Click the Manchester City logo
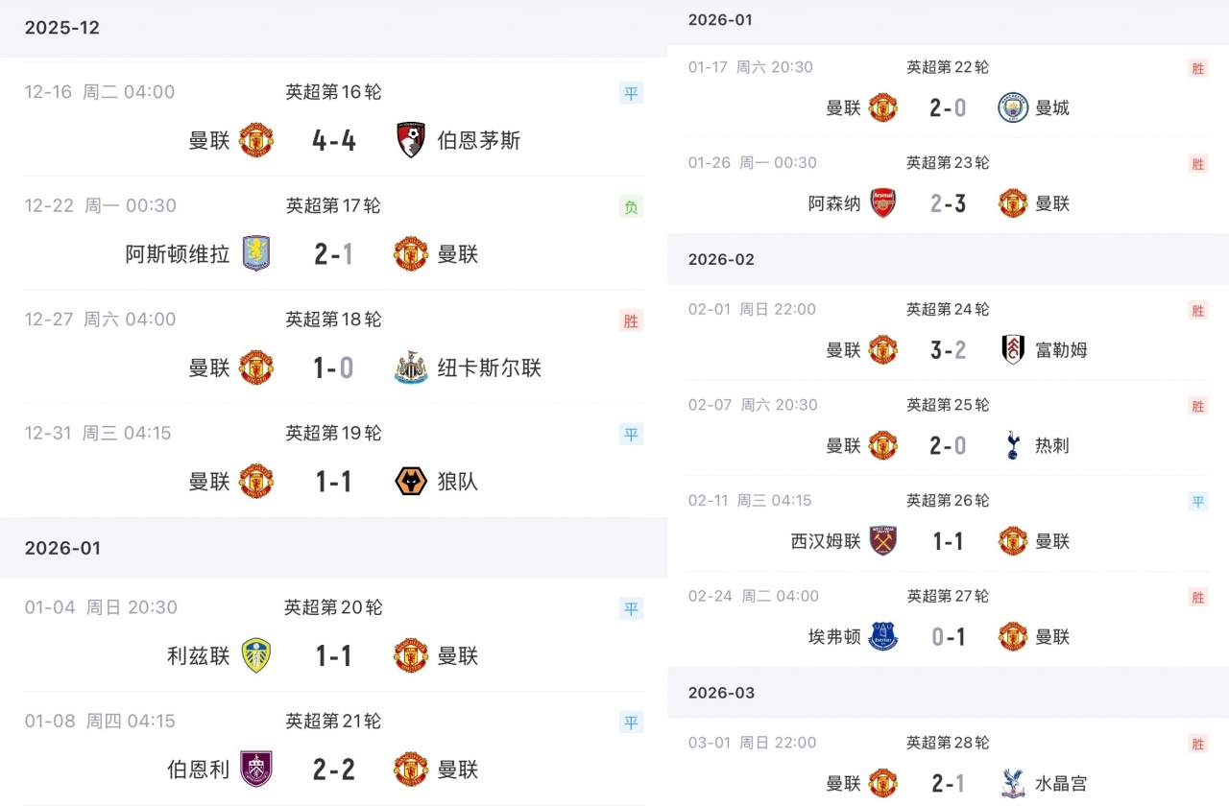Viewport: 1229px width, 806px height. pyautogui.click(x=1013, y=108)
